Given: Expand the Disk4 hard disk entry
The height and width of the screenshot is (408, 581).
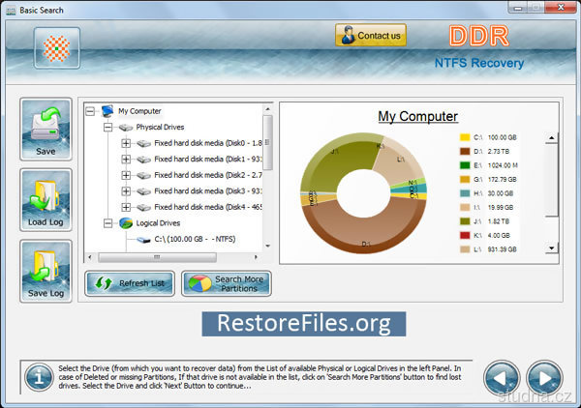Looking at the screenshot, I should [126, 207].
